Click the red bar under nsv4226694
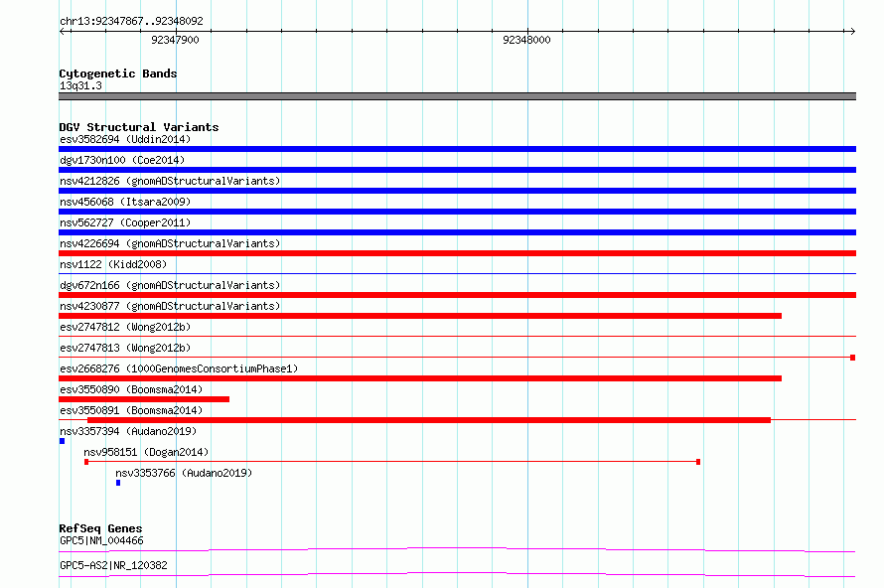 click(x=457, y=253)
